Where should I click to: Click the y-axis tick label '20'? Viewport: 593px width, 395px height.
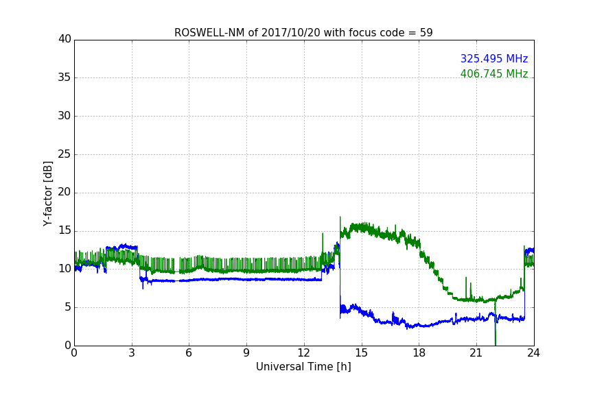pos(65,192)
